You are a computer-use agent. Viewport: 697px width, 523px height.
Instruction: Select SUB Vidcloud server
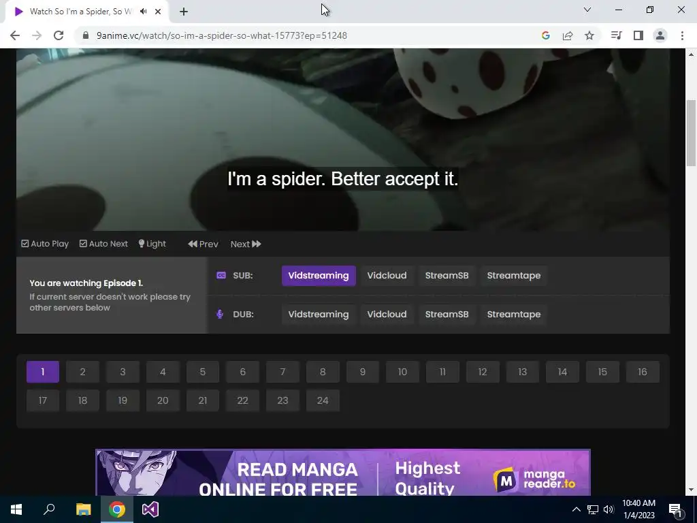(x=387, y=276)
